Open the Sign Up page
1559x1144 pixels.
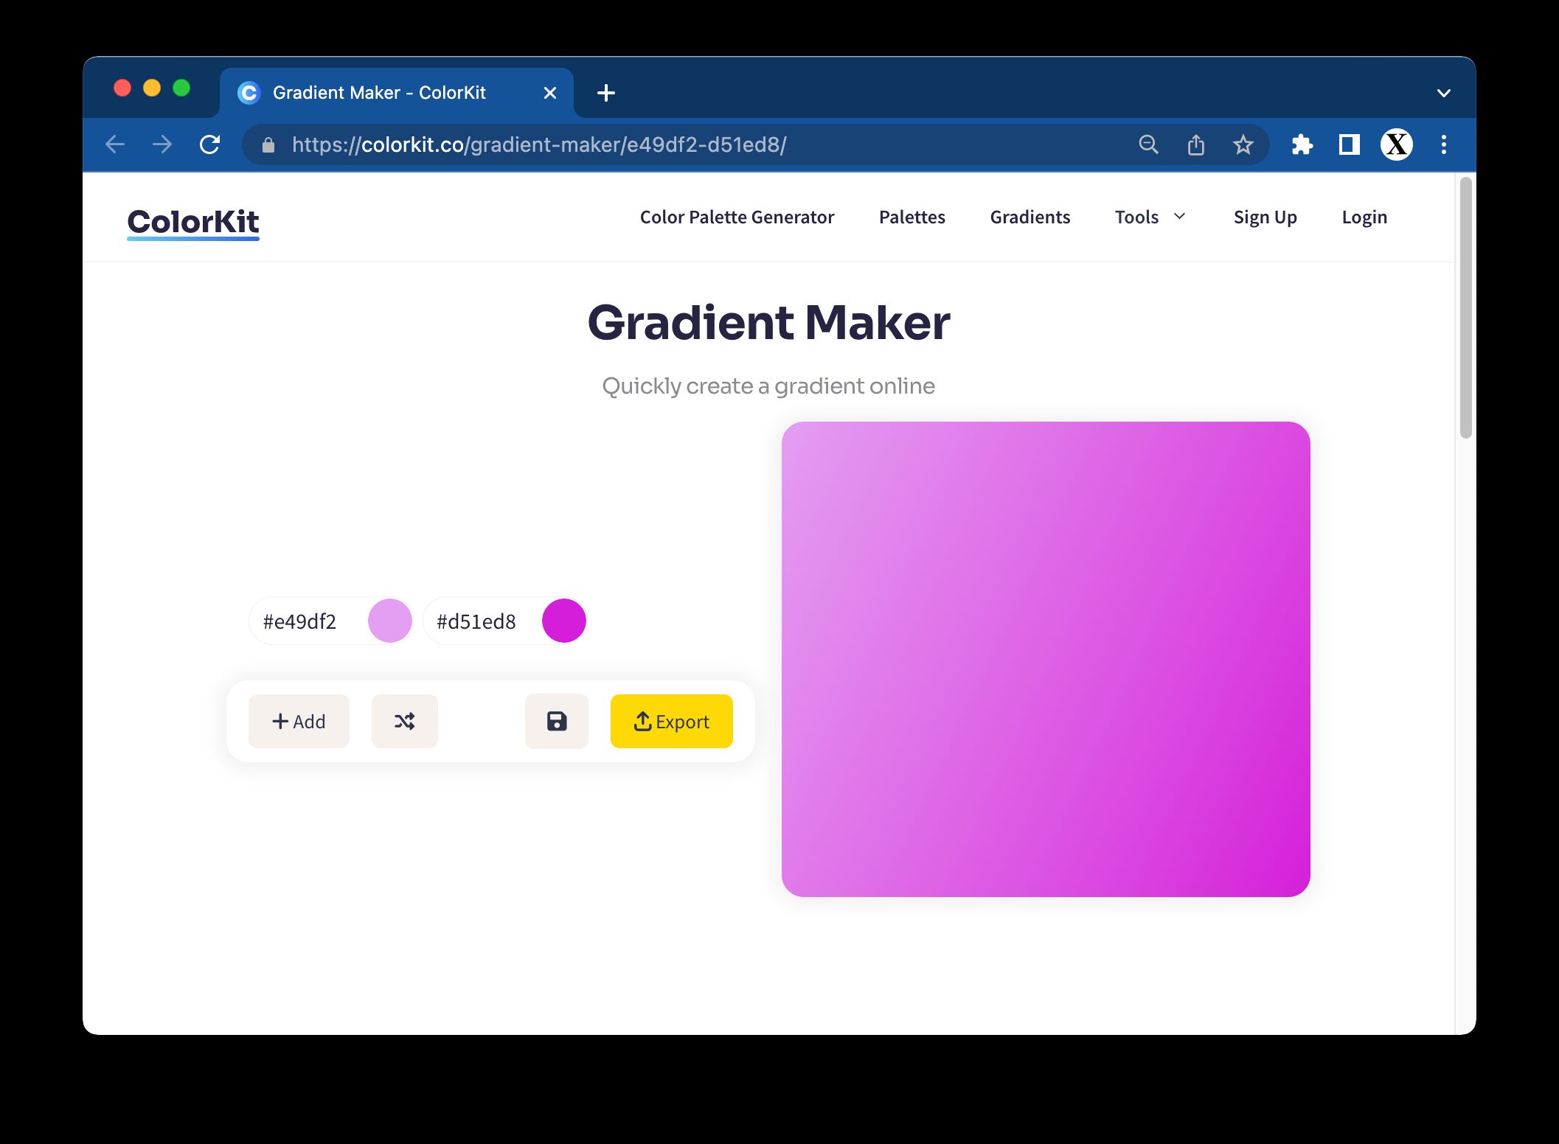(x=1265, y=217)
